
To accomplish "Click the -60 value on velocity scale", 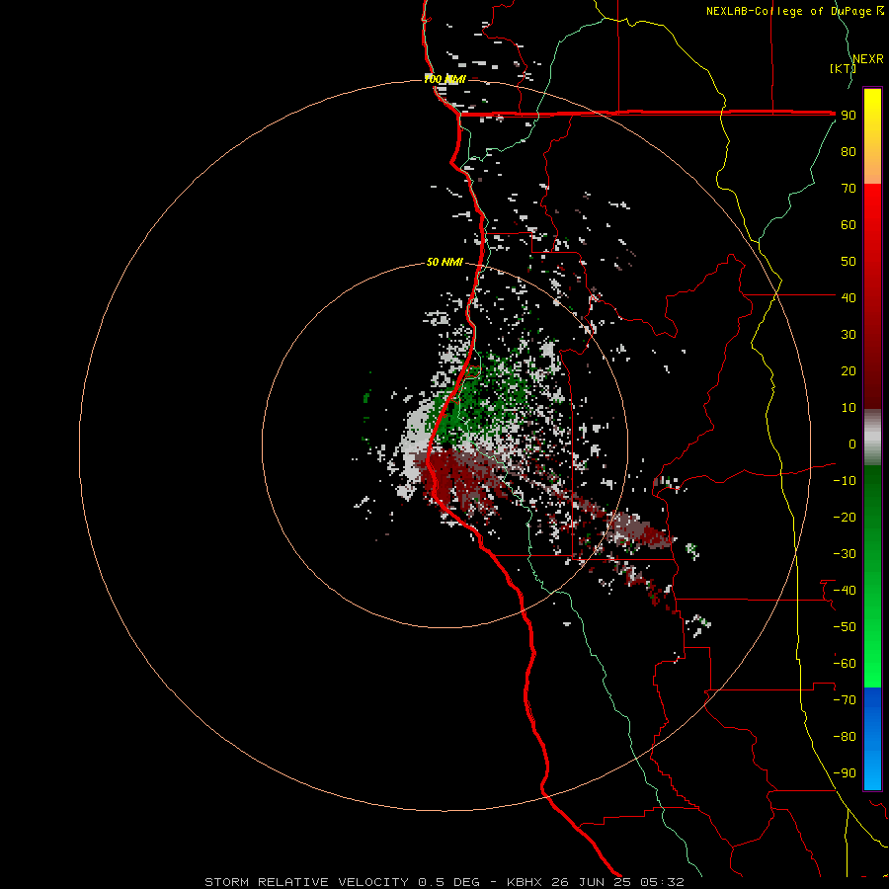I will tap(845, 664).
